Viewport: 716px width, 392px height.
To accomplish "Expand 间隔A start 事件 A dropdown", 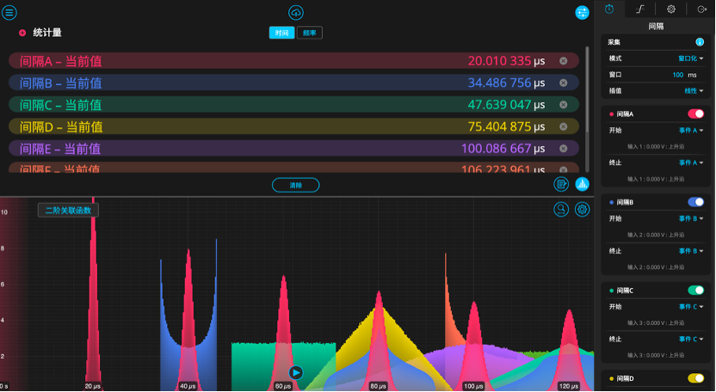I will [691, 131].
